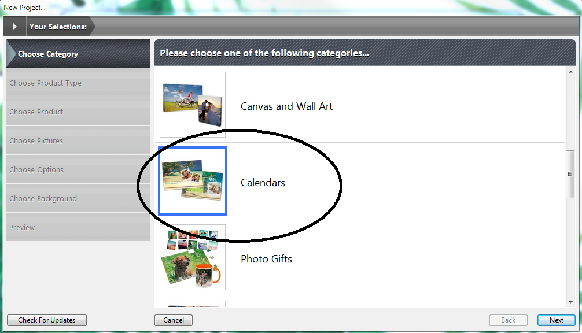Expand the Your Selections arrow
This screenshot has width=582, height=333.
click(x=14, y=27)
